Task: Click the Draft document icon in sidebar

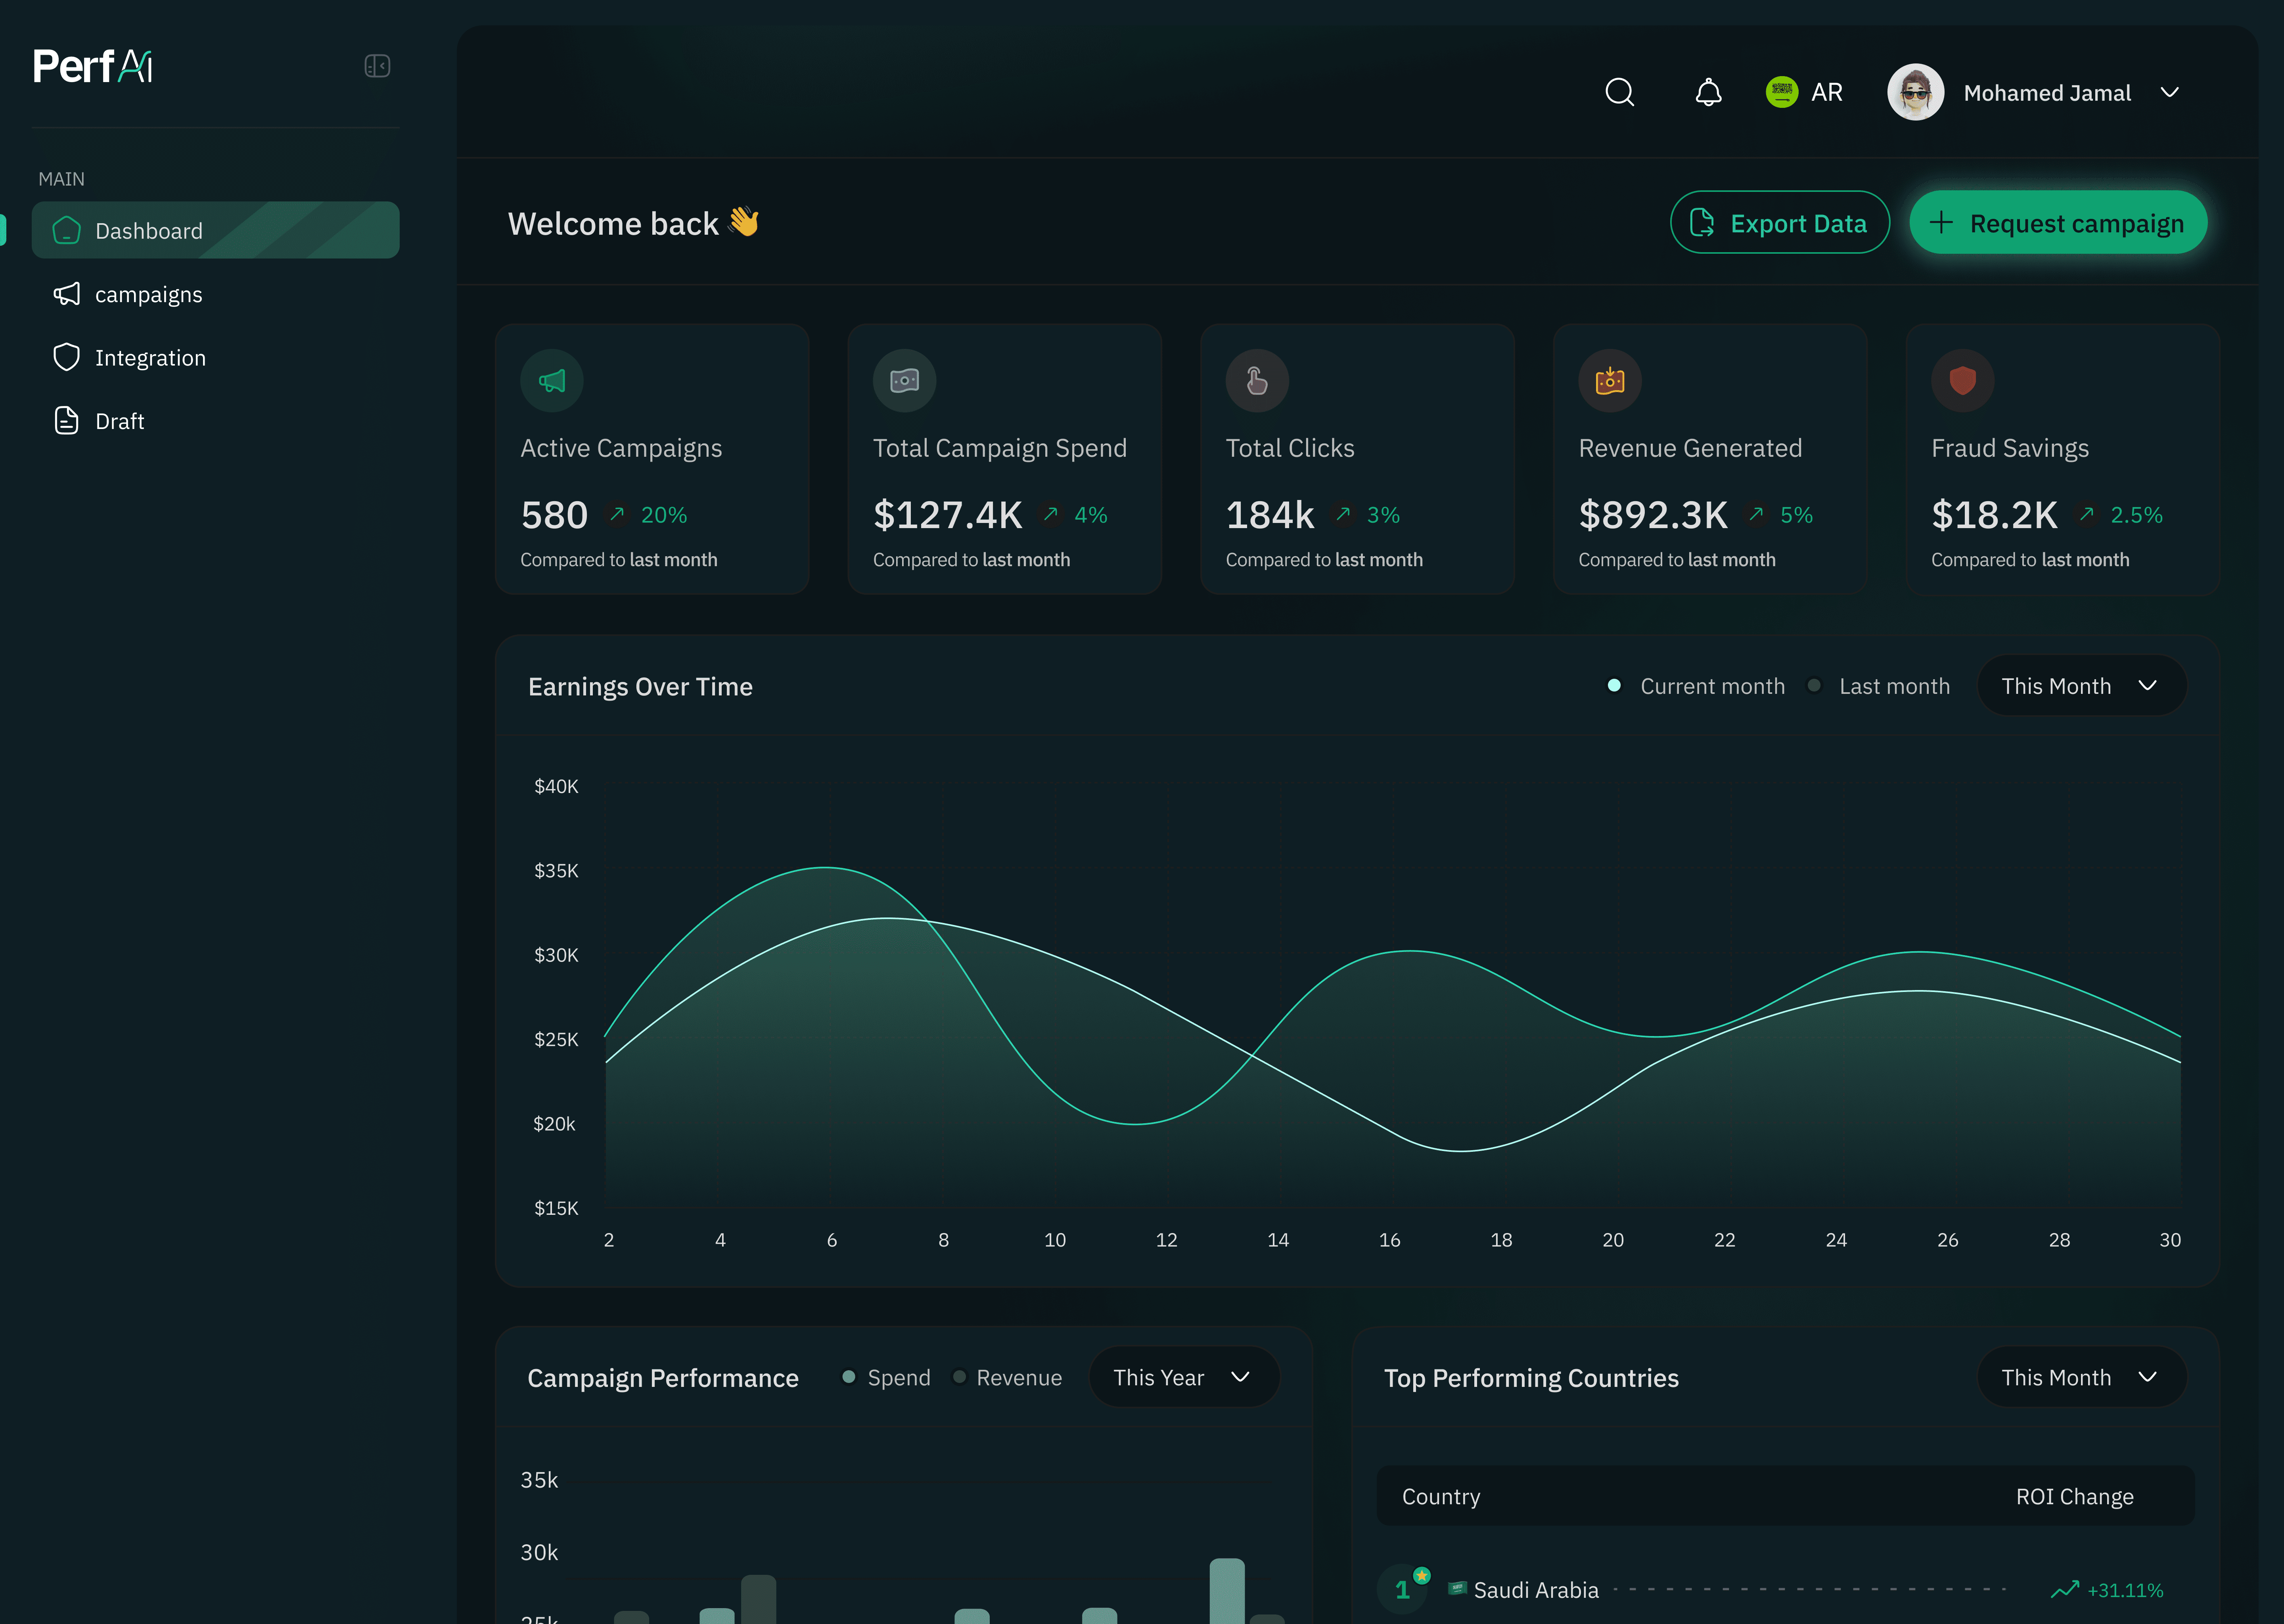Action: [66, 421]
